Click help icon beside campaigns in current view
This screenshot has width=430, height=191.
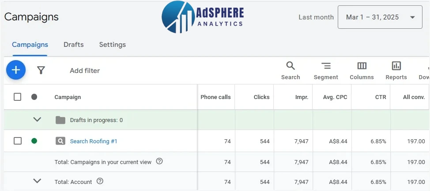point(159,161)
